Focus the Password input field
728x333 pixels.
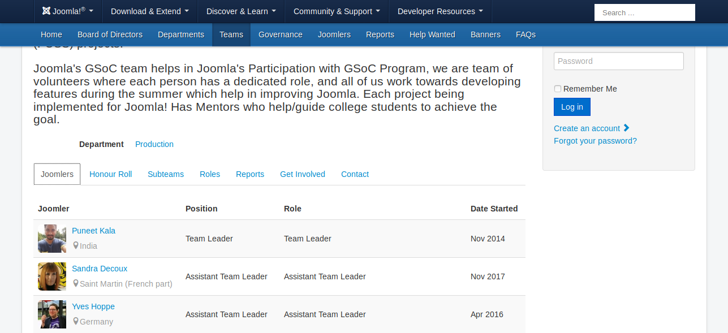pyautogui.click(x=618, y=61)
